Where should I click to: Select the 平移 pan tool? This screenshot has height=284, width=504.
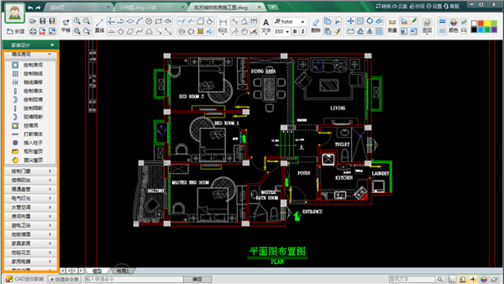click(66, 26)
